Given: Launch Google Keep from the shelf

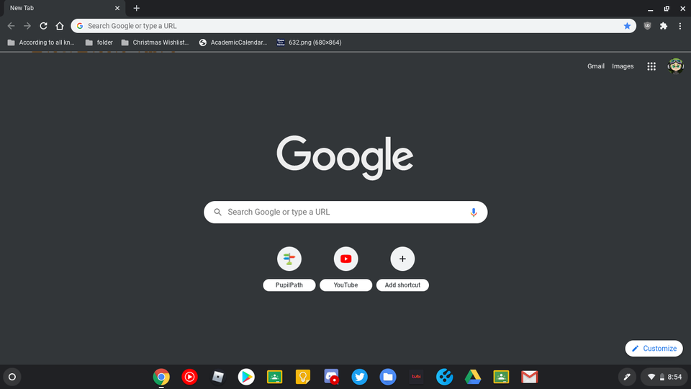Looking at the screenshot, I should 303,377.
